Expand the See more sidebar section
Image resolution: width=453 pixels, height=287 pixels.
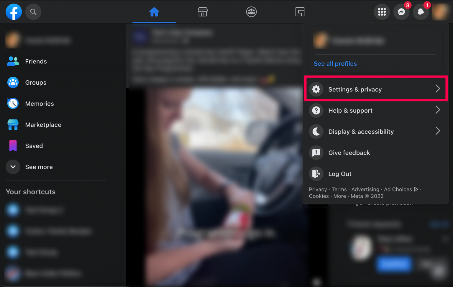(x=39, y=167)
